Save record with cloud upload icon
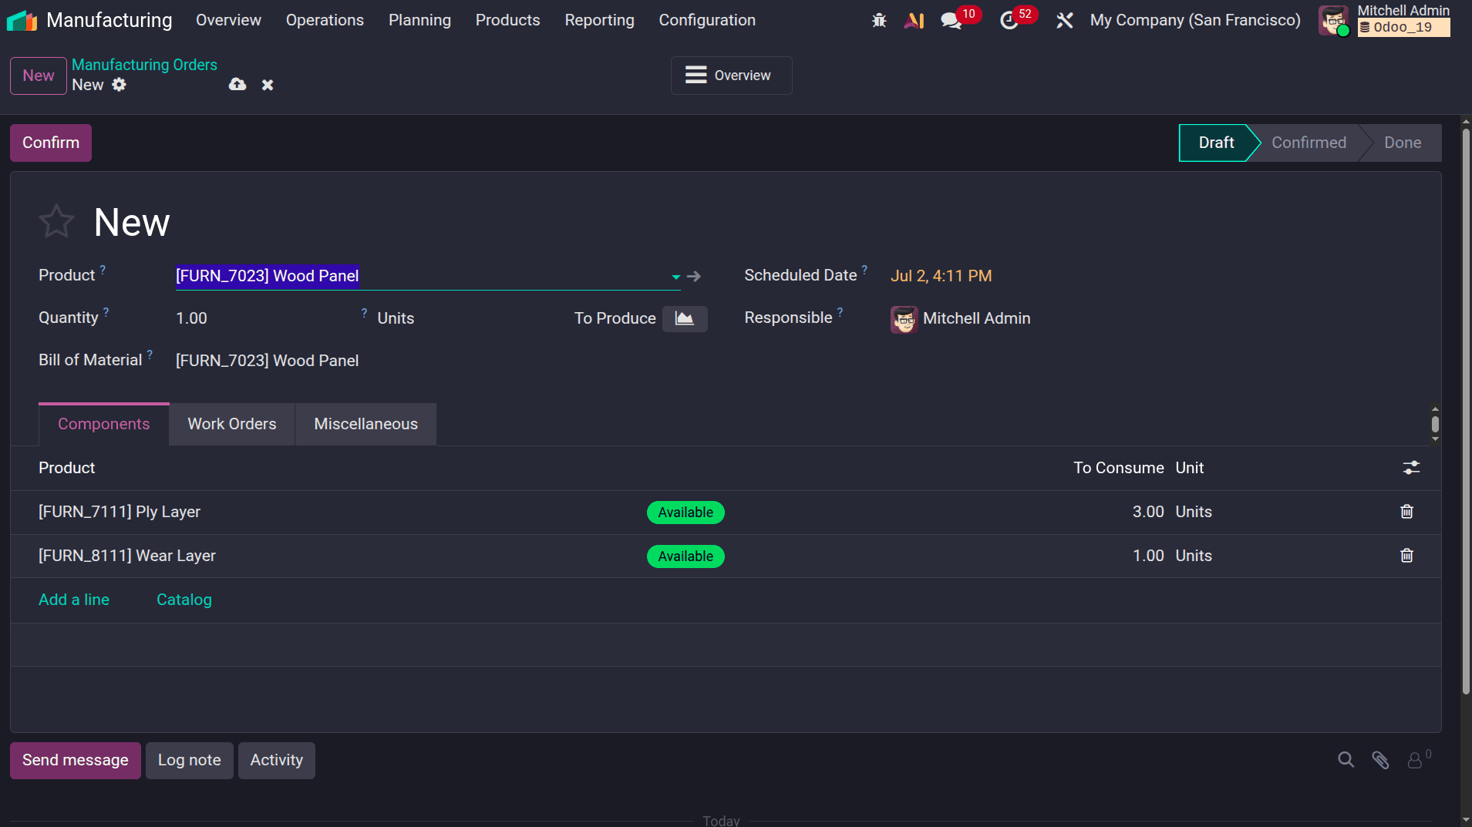1472x827 pixels. [x=237, y=85]
